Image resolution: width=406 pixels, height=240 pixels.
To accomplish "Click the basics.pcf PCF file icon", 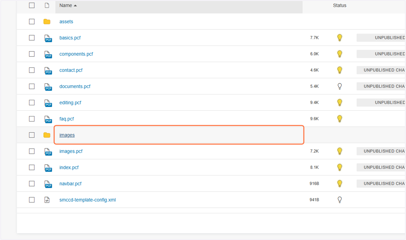I will [x=48, y=38].
